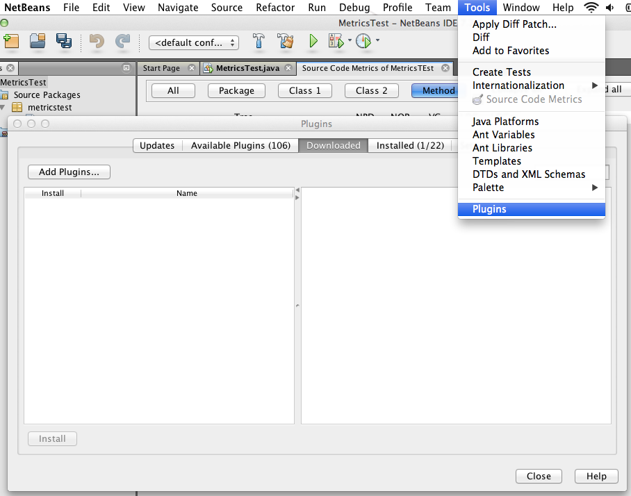Click the Profile Project icon
631x496 pixels.
click(x=363, y=41)
